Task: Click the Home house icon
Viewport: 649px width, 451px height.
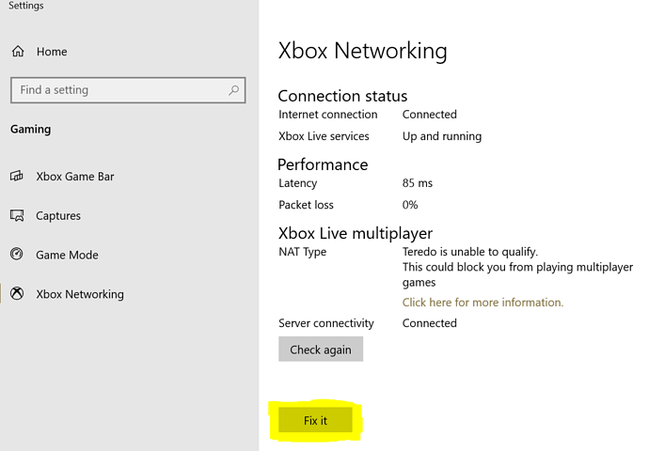Action: [18, 52]
